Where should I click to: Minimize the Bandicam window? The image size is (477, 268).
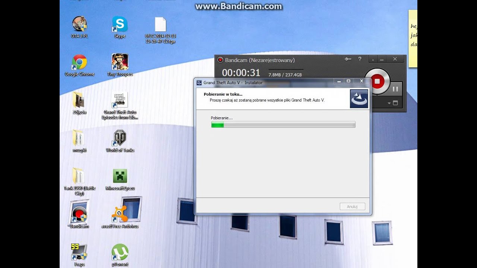[382, 59]
